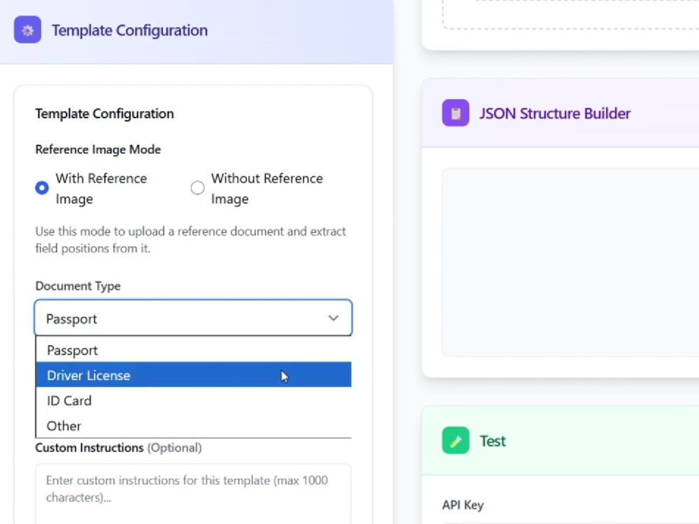The width and height of the screenshot is (699, 524).
Task: Choose Other document type option
Action: (194, 425)
